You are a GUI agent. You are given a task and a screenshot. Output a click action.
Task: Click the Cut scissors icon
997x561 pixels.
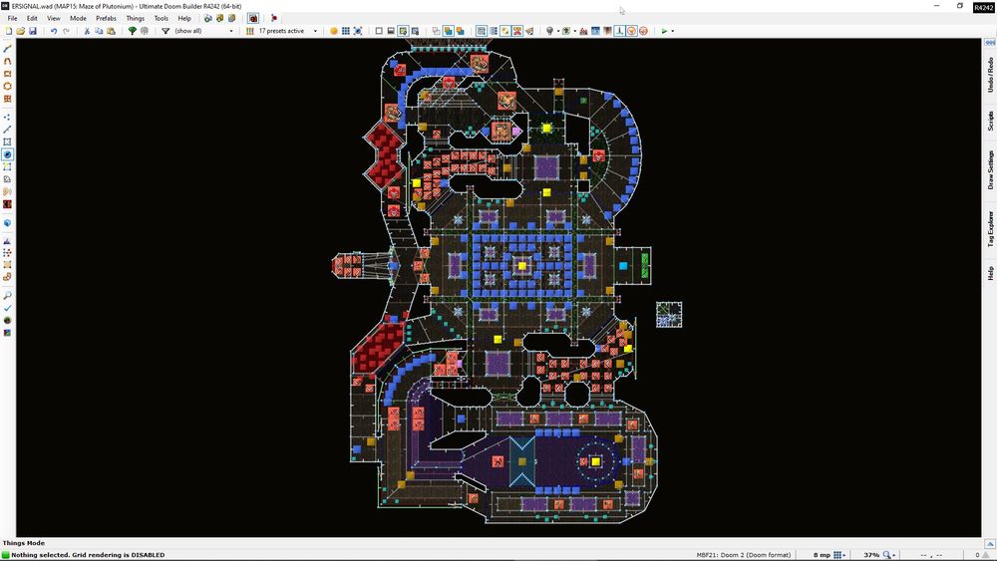[87, 31]
